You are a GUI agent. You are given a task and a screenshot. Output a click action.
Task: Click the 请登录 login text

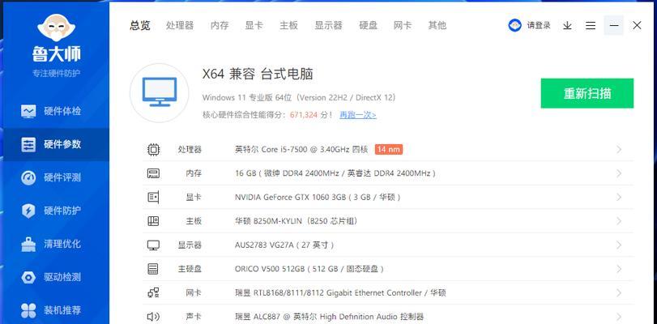[539, 26]
